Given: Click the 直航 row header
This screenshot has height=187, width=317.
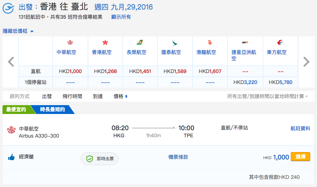Looking at the screenshot, I should point(35,71).
